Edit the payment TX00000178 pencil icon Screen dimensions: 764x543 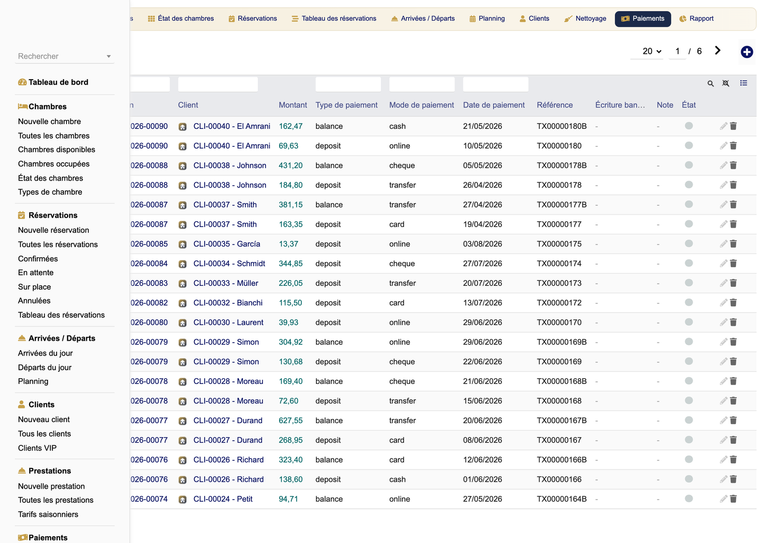tap(723, 185)
